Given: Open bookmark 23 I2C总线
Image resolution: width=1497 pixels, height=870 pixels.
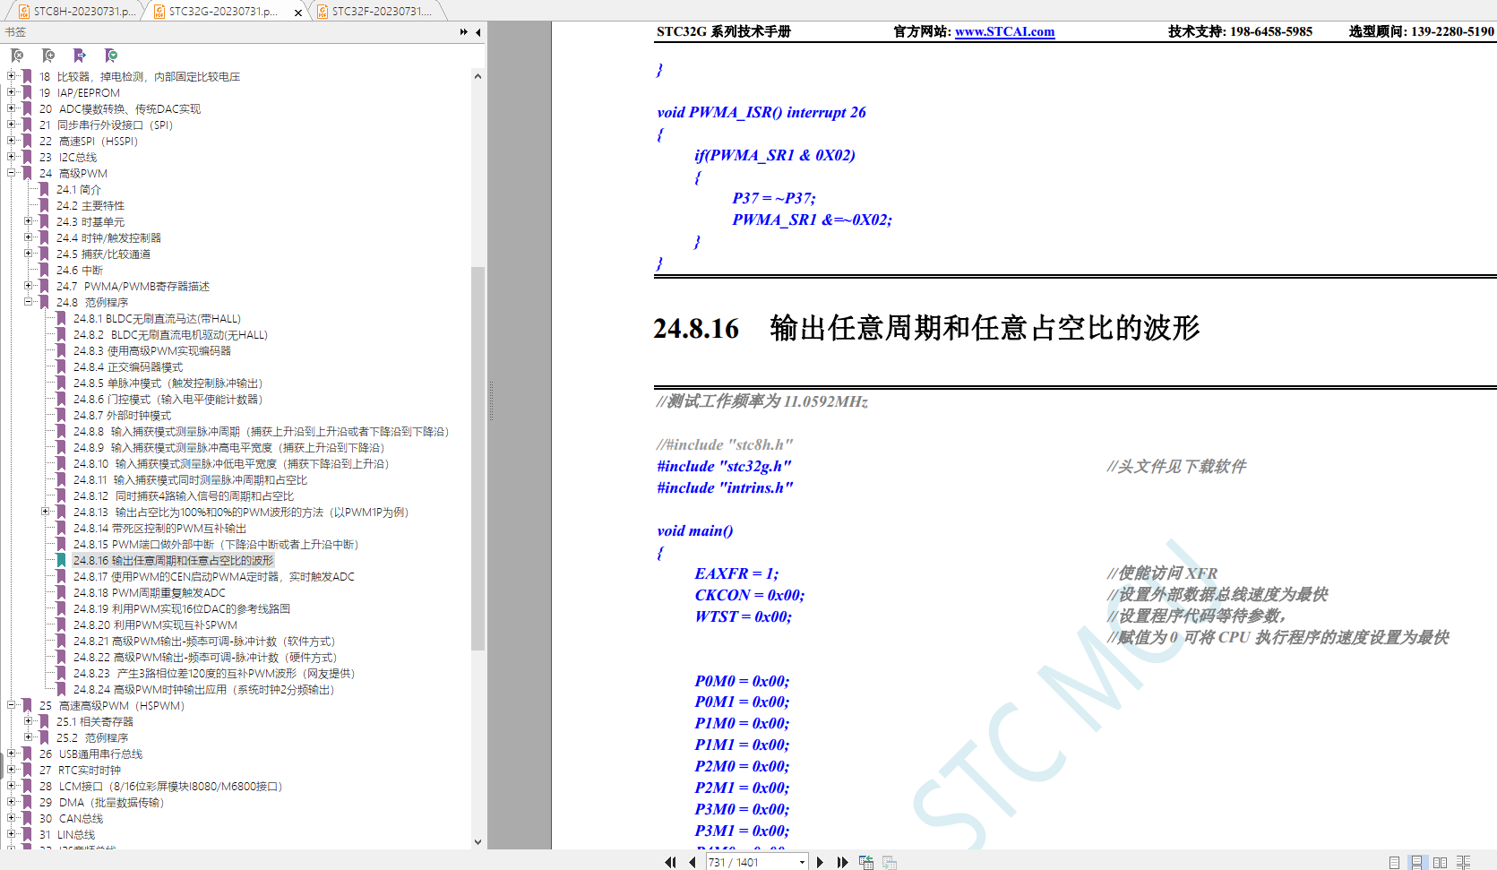Looking at the screenshot, I should (68, 157).
